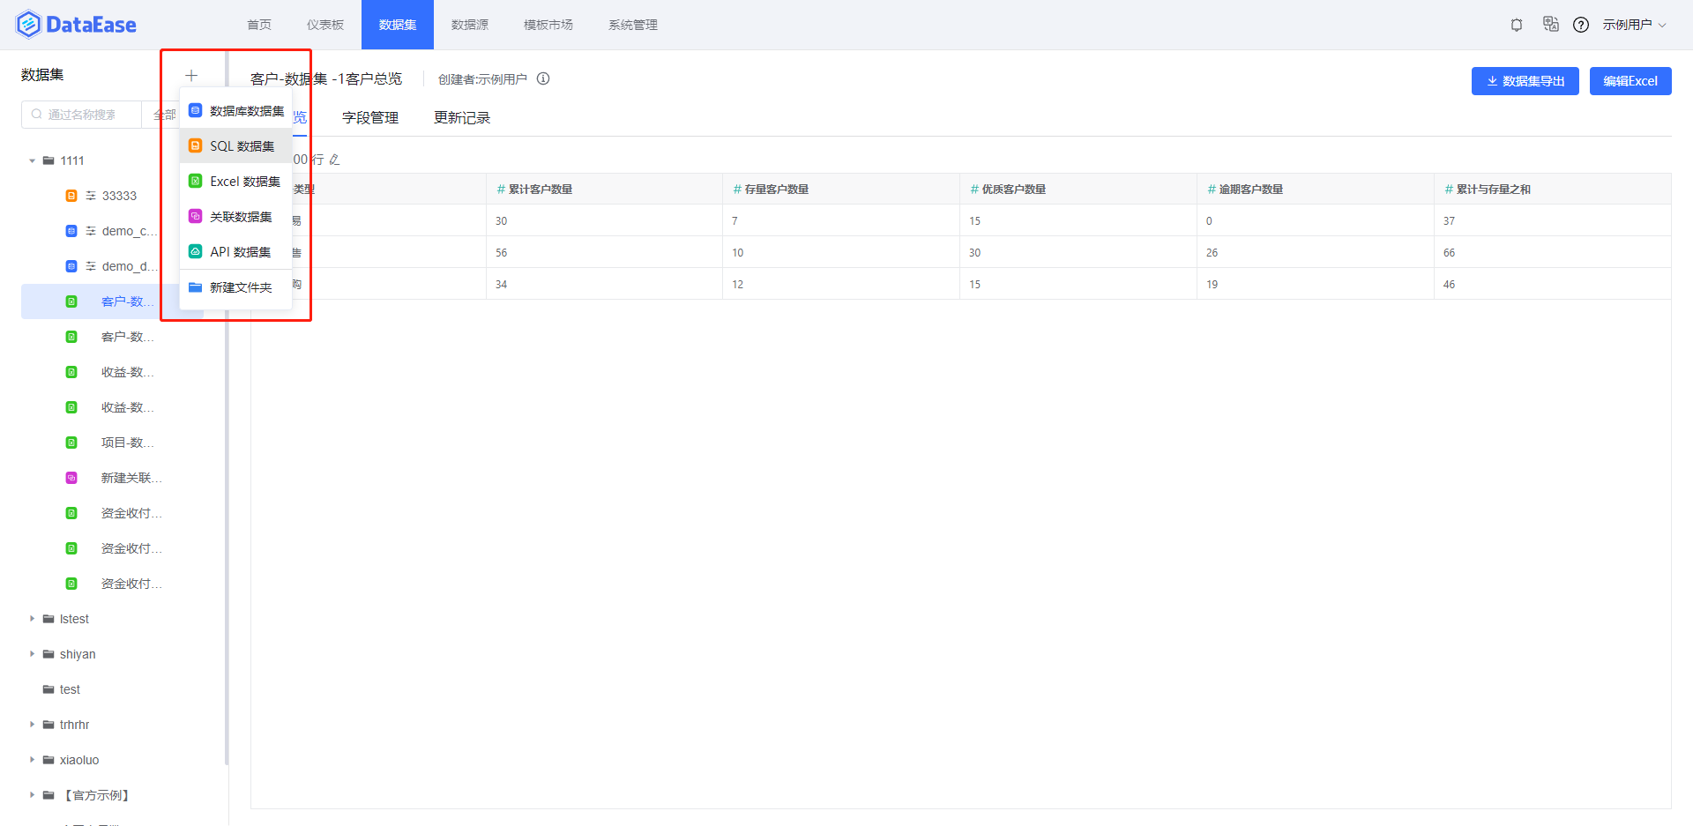
Task: Click the plus icon to add dataset
Action: (191, 76)
